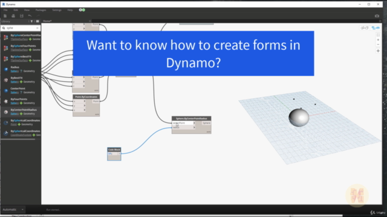Image resolution: width=387 pixels, height=217 pixels.
Task: Select BySphereCenterPointRadius TSplineSurface result
Action: 21,37
